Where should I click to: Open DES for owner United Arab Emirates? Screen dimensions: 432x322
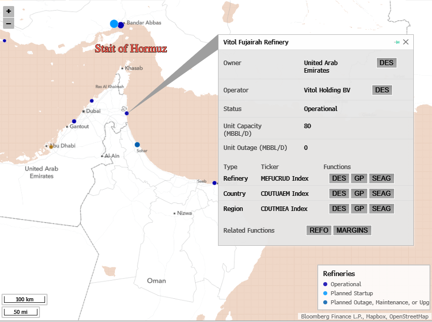[x=387, y=63]
